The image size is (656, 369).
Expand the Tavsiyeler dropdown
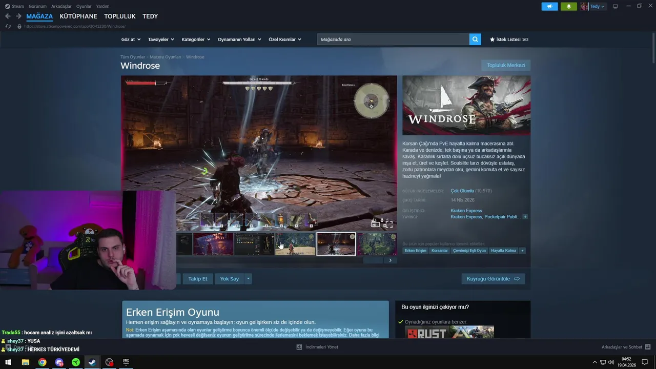[161, 39]
